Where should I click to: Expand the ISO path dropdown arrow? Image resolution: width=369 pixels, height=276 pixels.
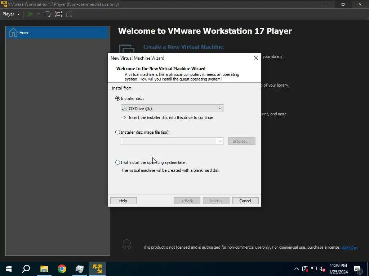click(x=220, y=141)
